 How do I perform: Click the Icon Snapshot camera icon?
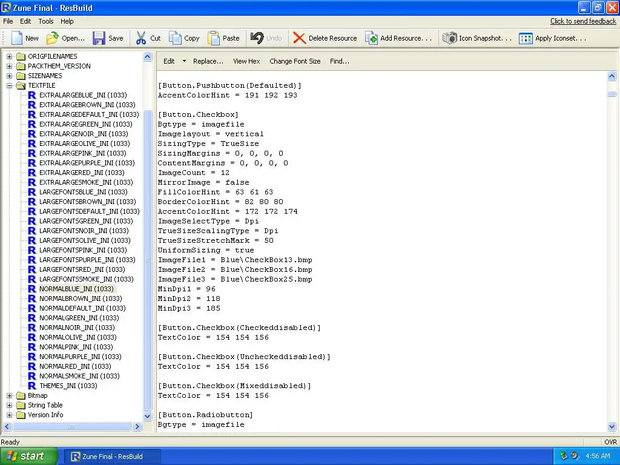tap(450, 38)
